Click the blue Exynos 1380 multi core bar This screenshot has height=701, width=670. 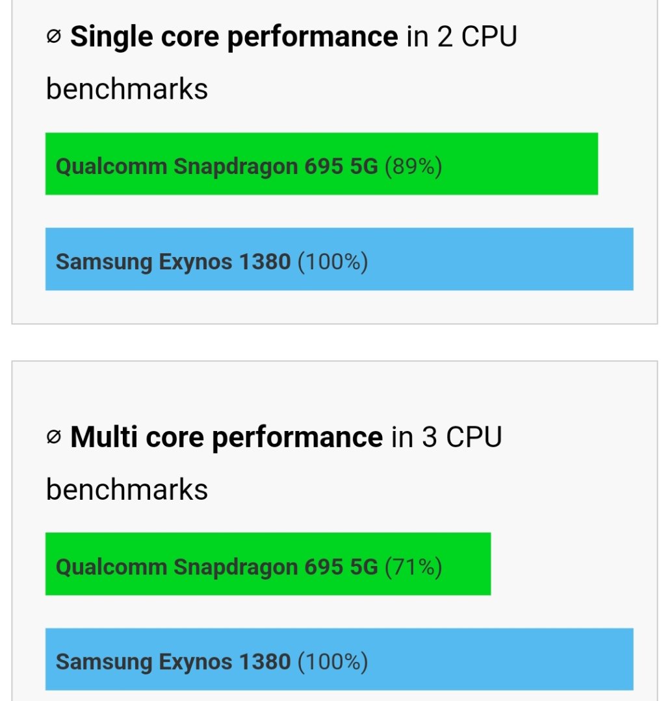coord(339,659)
